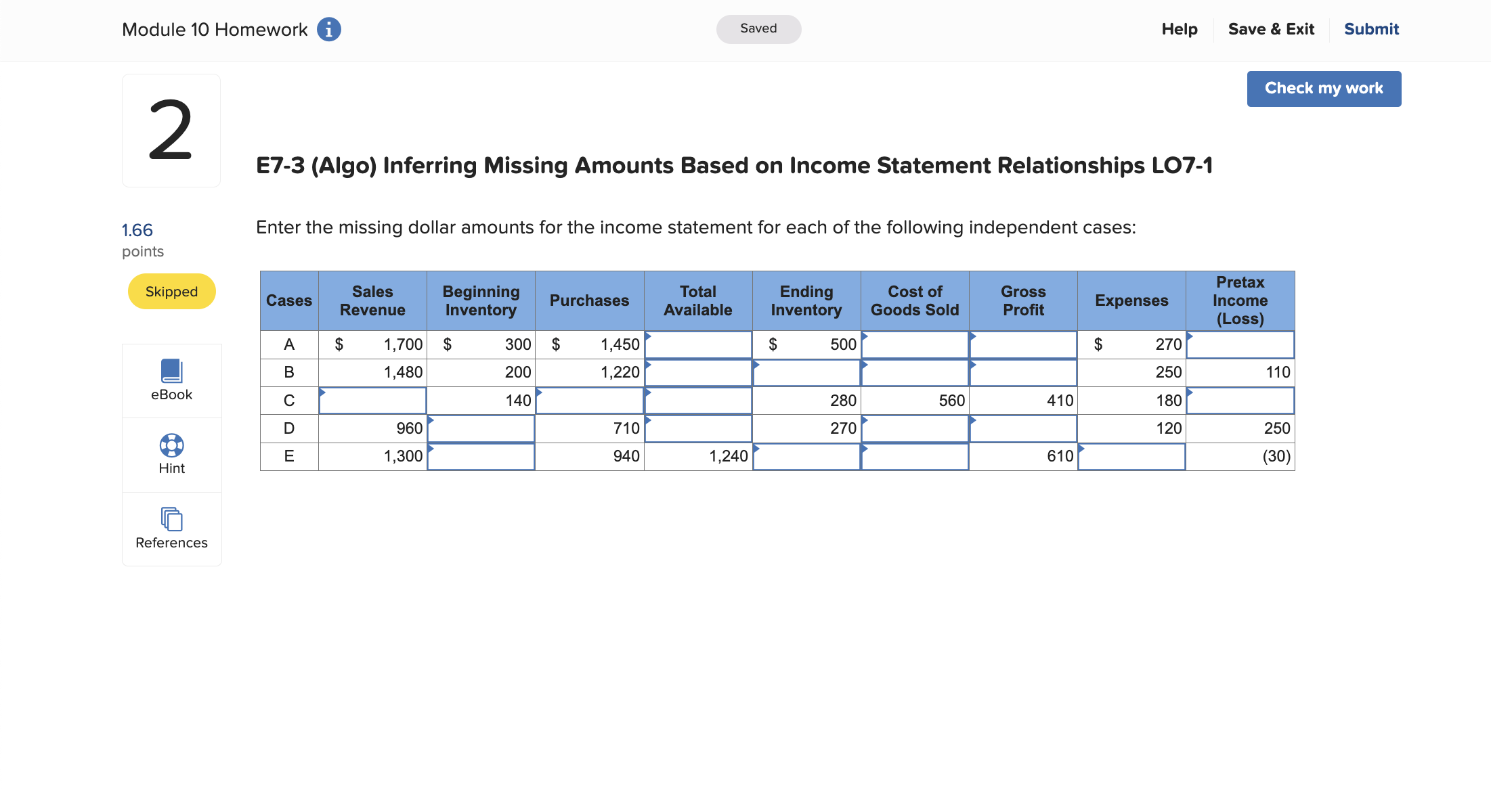Select Case E Expenses cell

coord(1131,457)
